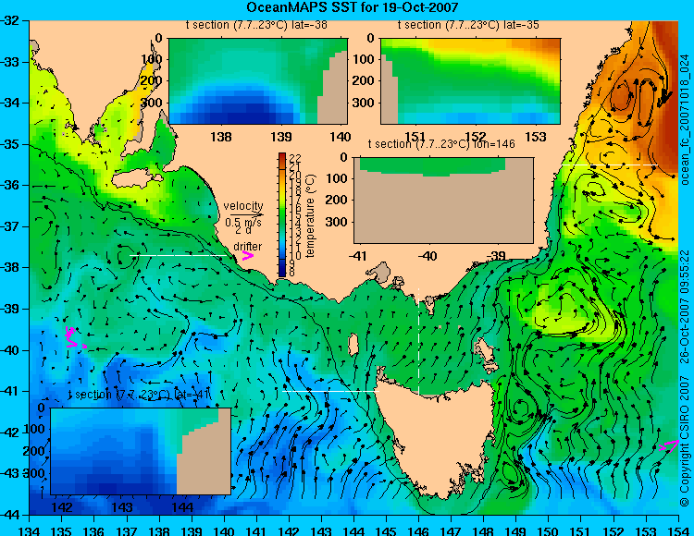
Task: Click the '150' longitude label on main axis
Action: click(548, 530)
